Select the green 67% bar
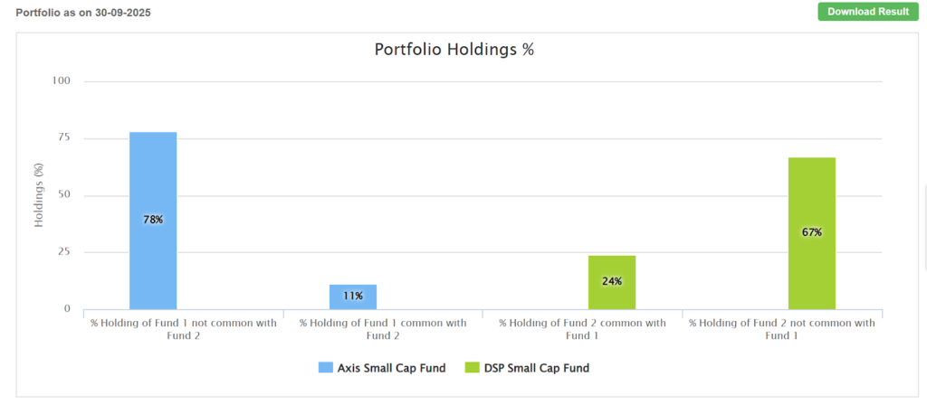927x405 pixels. (812, 233)
